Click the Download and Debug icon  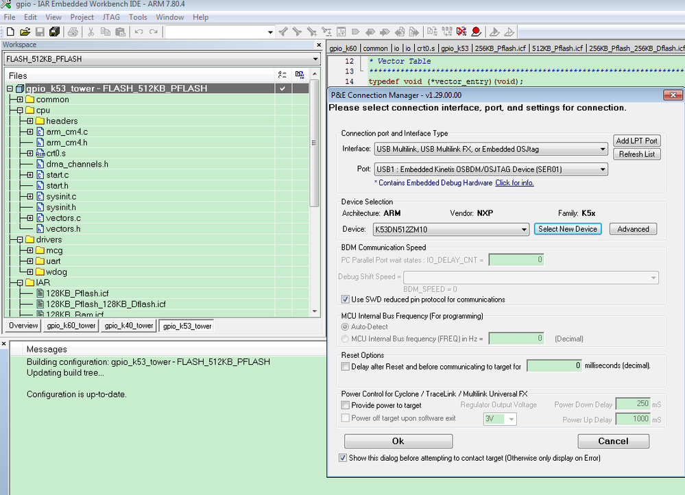pos(494,32)
